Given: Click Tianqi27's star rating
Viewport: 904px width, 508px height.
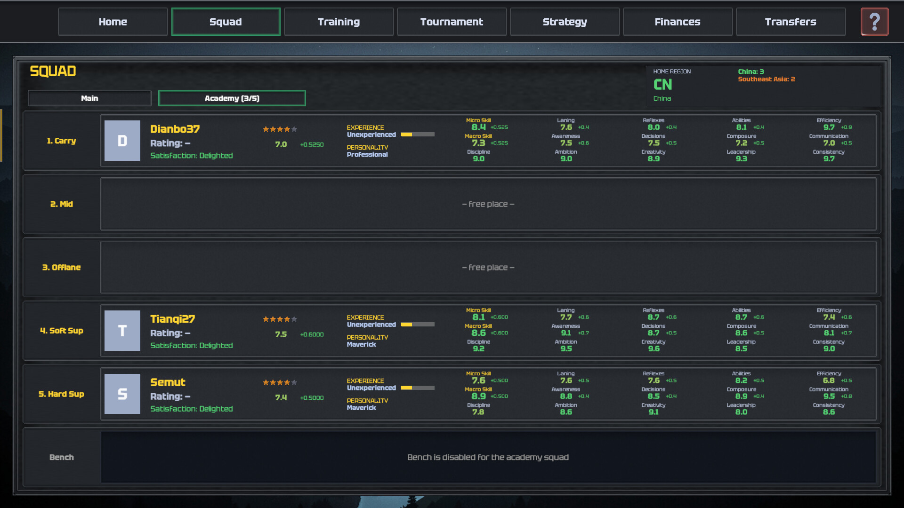Looking at the screenshot, I should click(x=280, y=319).
